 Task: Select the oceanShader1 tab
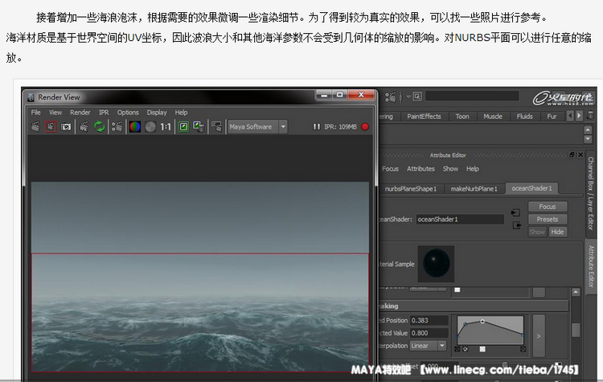[532, 188]
